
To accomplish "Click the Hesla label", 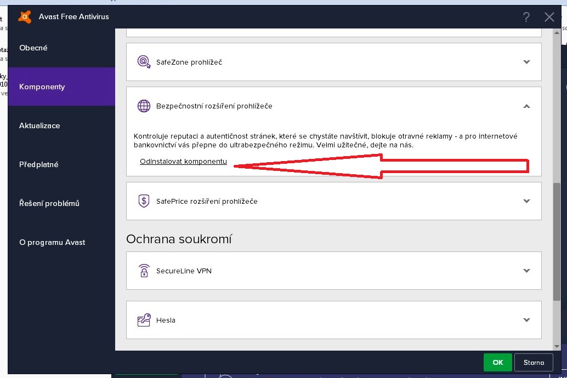I will [166, 320].
